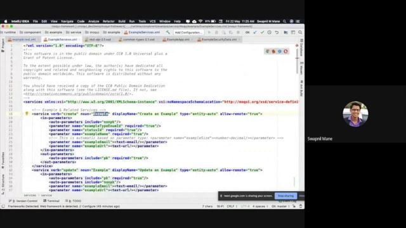Click the VCS Commit green checkmark

[262, 32]
